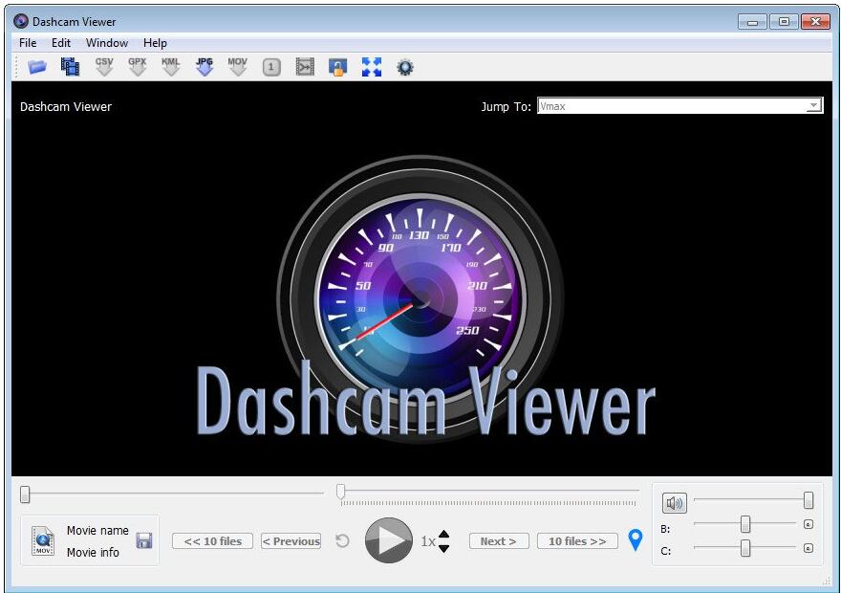Click the MOV file icon beside Movie name
The height and width of the screenshot is (593, 841).
(43, 540)
